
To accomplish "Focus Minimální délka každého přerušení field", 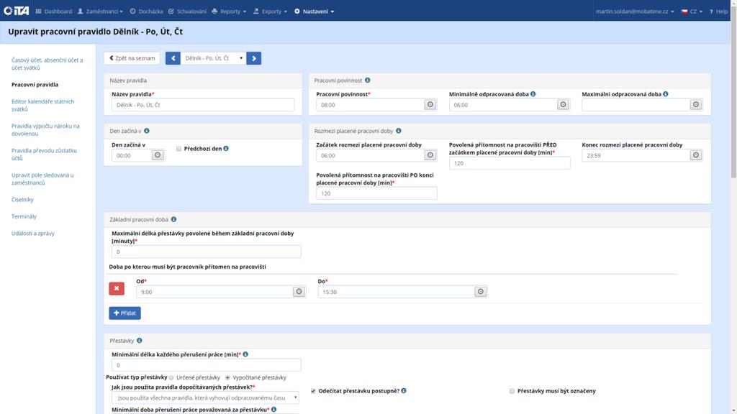I will pyautogui.click(x=207, y=364).
